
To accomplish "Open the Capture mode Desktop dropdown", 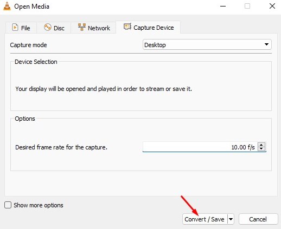I will 207,44.
